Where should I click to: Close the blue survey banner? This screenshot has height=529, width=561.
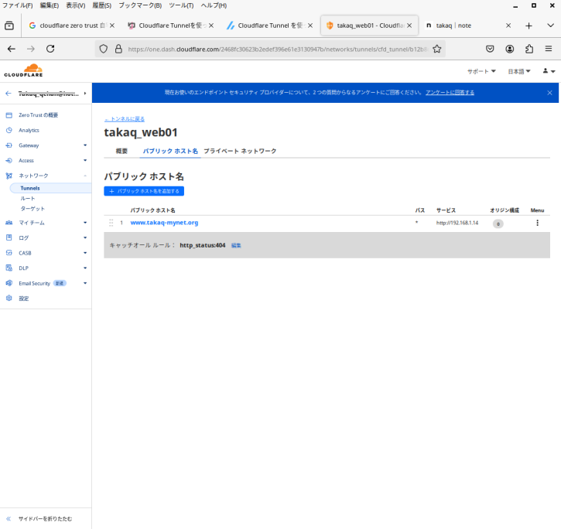[x=549, y=93]
